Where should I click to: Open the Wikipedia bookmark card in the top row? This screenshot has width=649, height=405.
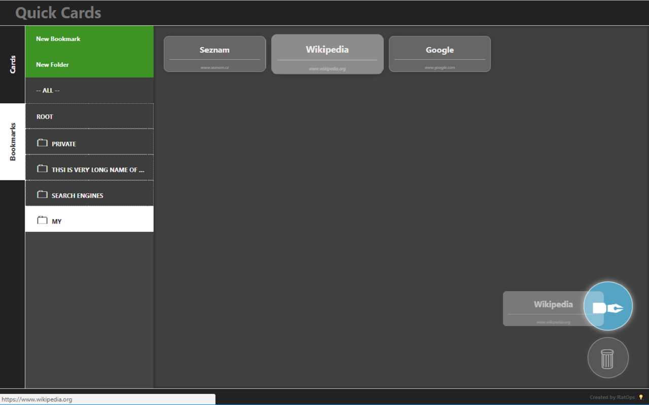[x=328, y=54]
